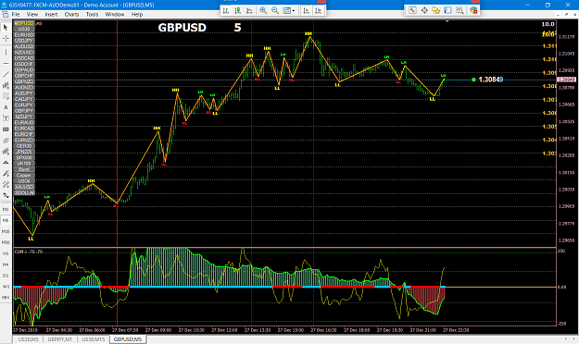Image resolution: width=579 pixels, height=344 pixels.
Task: Zoom out of the chart
Action: pos(275,10)
